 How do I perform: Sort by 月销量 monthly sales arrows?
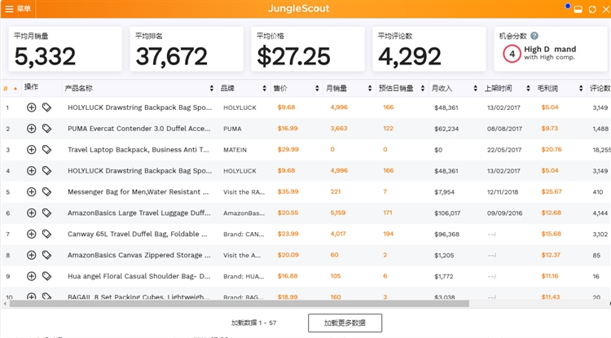[370, 89]
